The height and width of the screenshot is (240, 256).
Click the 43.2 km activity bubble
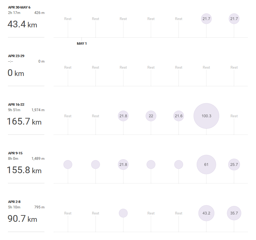pyautogui.click(x=206, y=213)
